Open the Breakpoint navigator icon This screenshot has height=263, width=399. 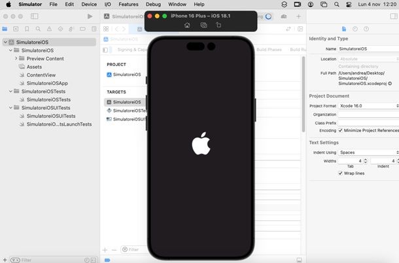(x=82, y=29)
